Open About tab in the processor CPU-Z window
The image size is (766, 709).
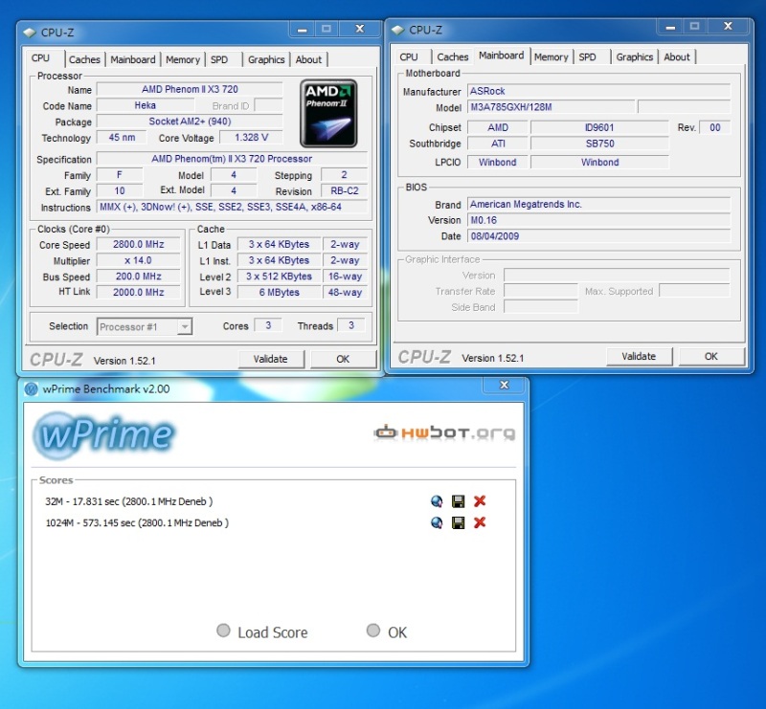[308, 59]
